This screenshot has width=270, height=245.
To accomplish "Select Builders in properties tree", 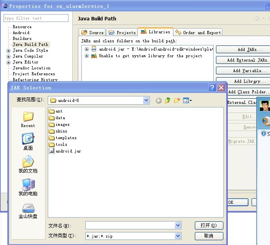I will pos(22,39).
